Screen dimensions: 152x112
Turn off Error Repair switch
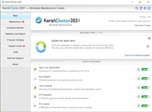click(x=145, y=79)
